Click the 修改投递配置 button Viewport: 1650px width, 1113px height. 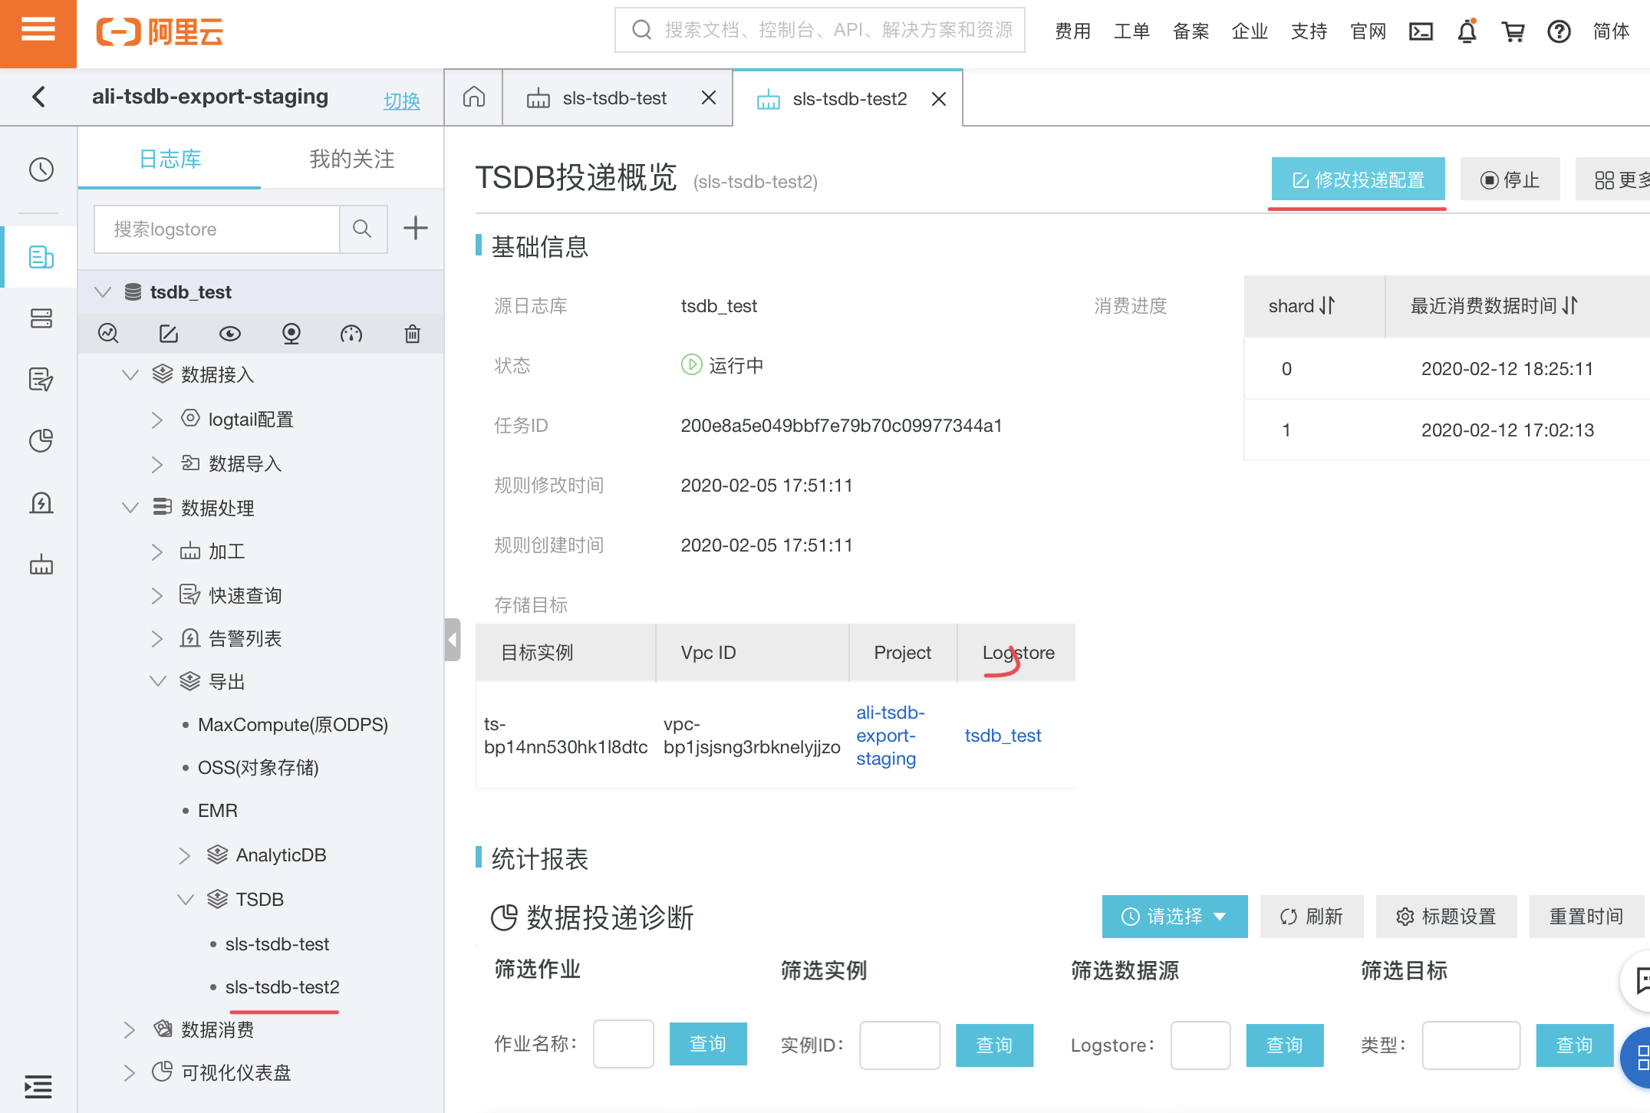(x=1358, y=179)
